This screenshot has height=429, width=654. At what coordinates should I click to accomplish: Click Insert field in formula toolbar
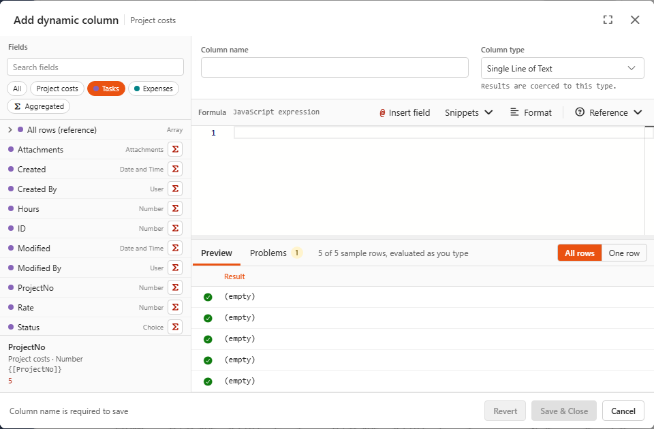coord(405,112)
